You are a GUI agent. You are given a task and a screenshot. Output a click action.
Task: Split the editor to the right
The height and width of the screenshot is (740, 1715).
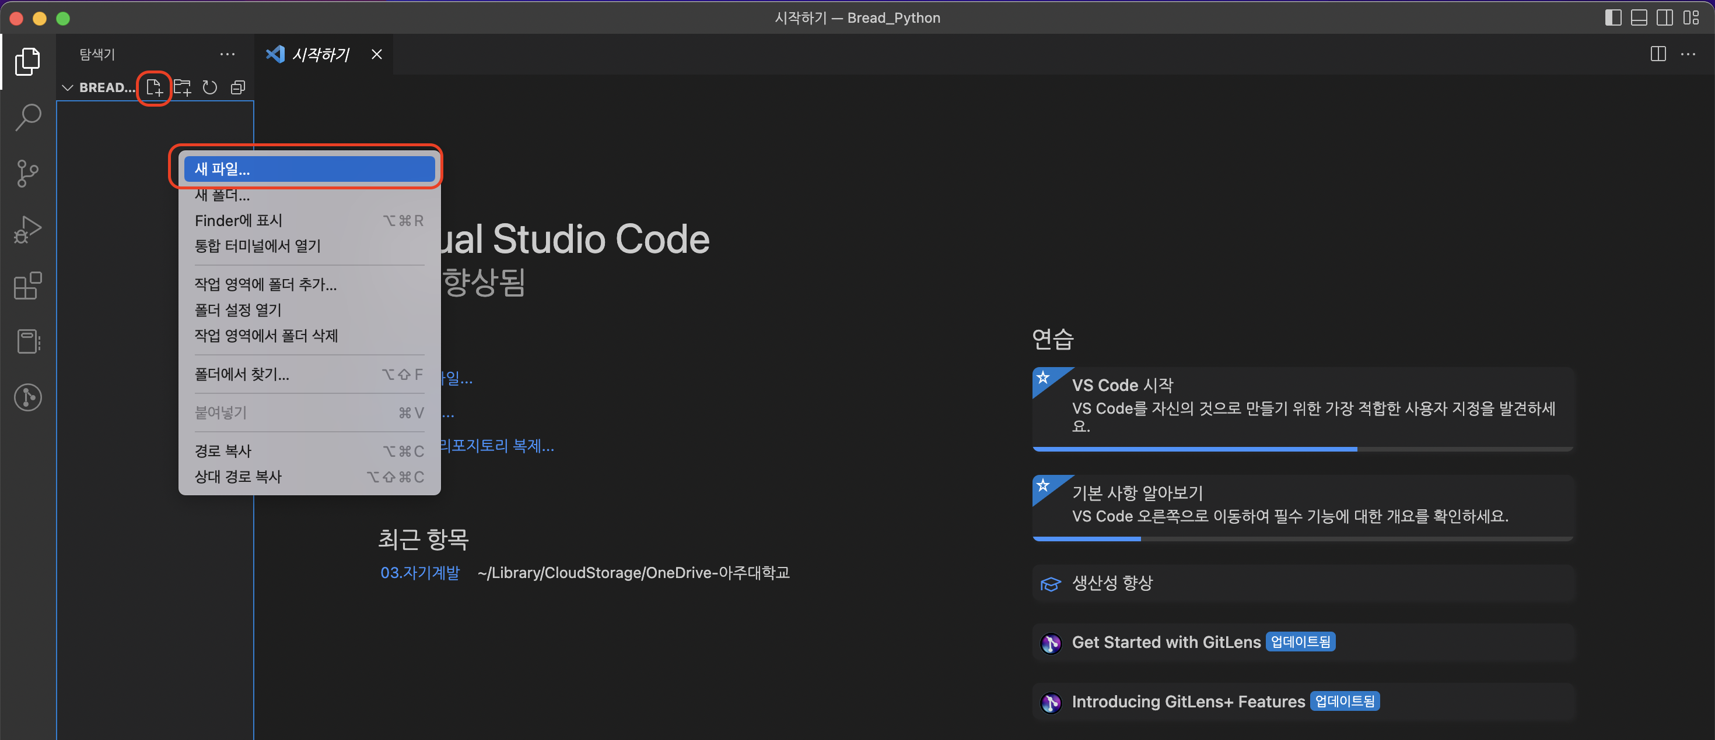pos(1658,54)
